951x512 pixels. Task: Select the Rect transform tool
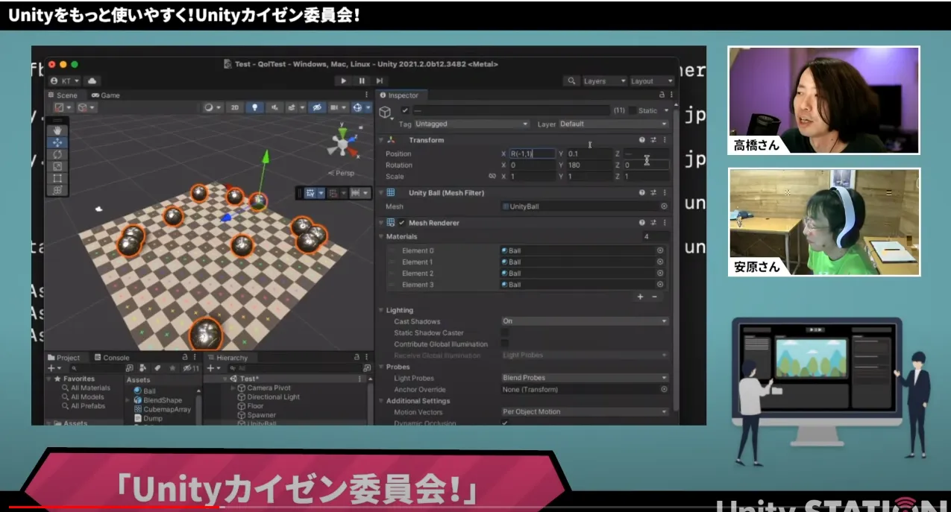(57, 178)
